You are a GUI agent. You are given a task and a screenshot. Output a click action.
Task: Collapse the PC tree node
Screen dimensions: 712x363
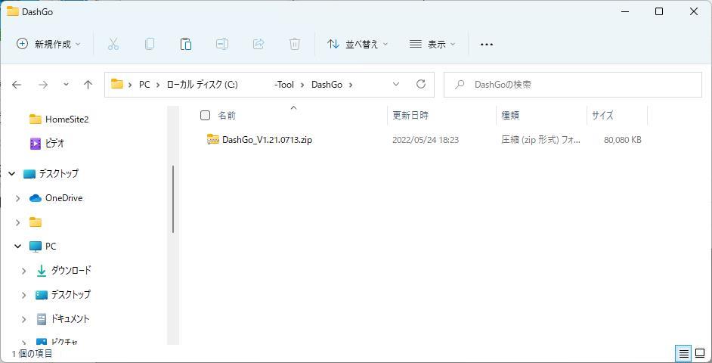[18, 247]
